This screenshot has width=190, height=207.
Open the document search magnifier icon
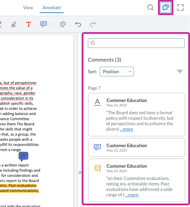(151, 8)
